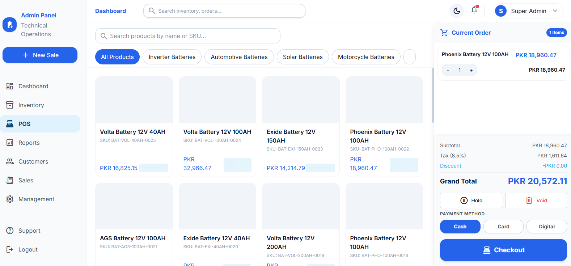The image size is (571, 266).
Task: Decrease Phoenix Battery quantity with minus
Action: [448, 70]
